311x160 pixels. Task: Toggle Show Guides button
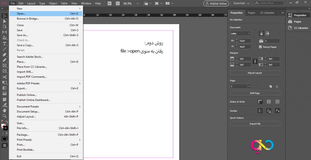(260, 111)
